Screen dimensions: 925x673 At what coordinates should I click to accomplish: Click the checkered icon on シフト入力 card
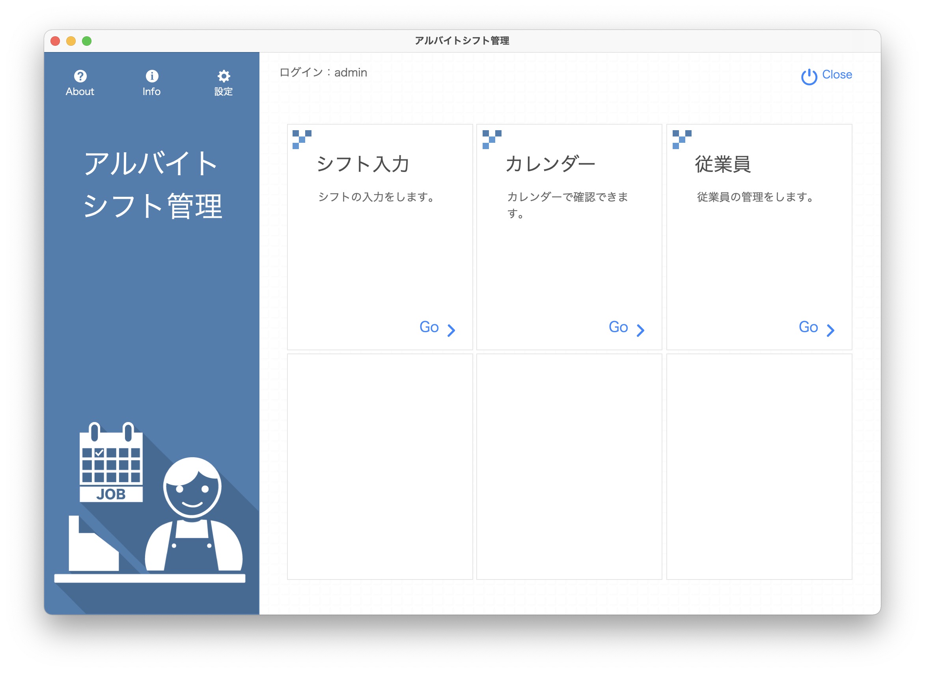point(302,140)
